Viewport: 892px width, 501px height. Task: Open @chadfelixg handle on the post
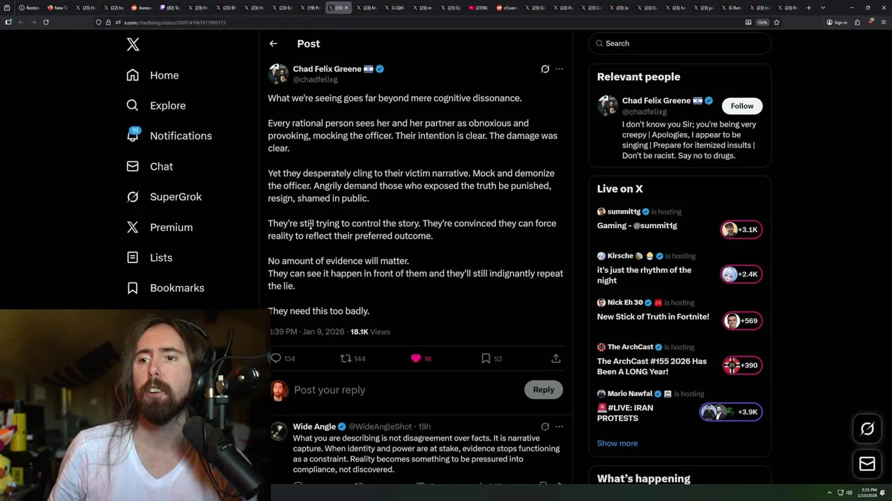(x=315, y=80)
